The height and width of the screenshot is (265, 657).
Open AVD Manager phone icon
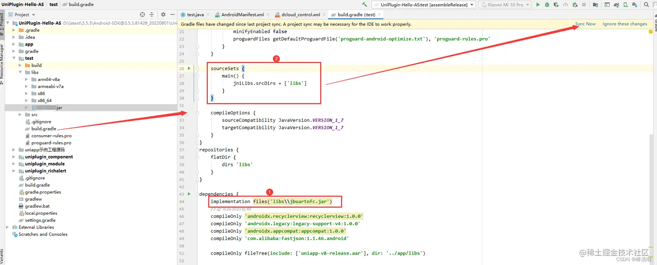[x=626, y=5]
